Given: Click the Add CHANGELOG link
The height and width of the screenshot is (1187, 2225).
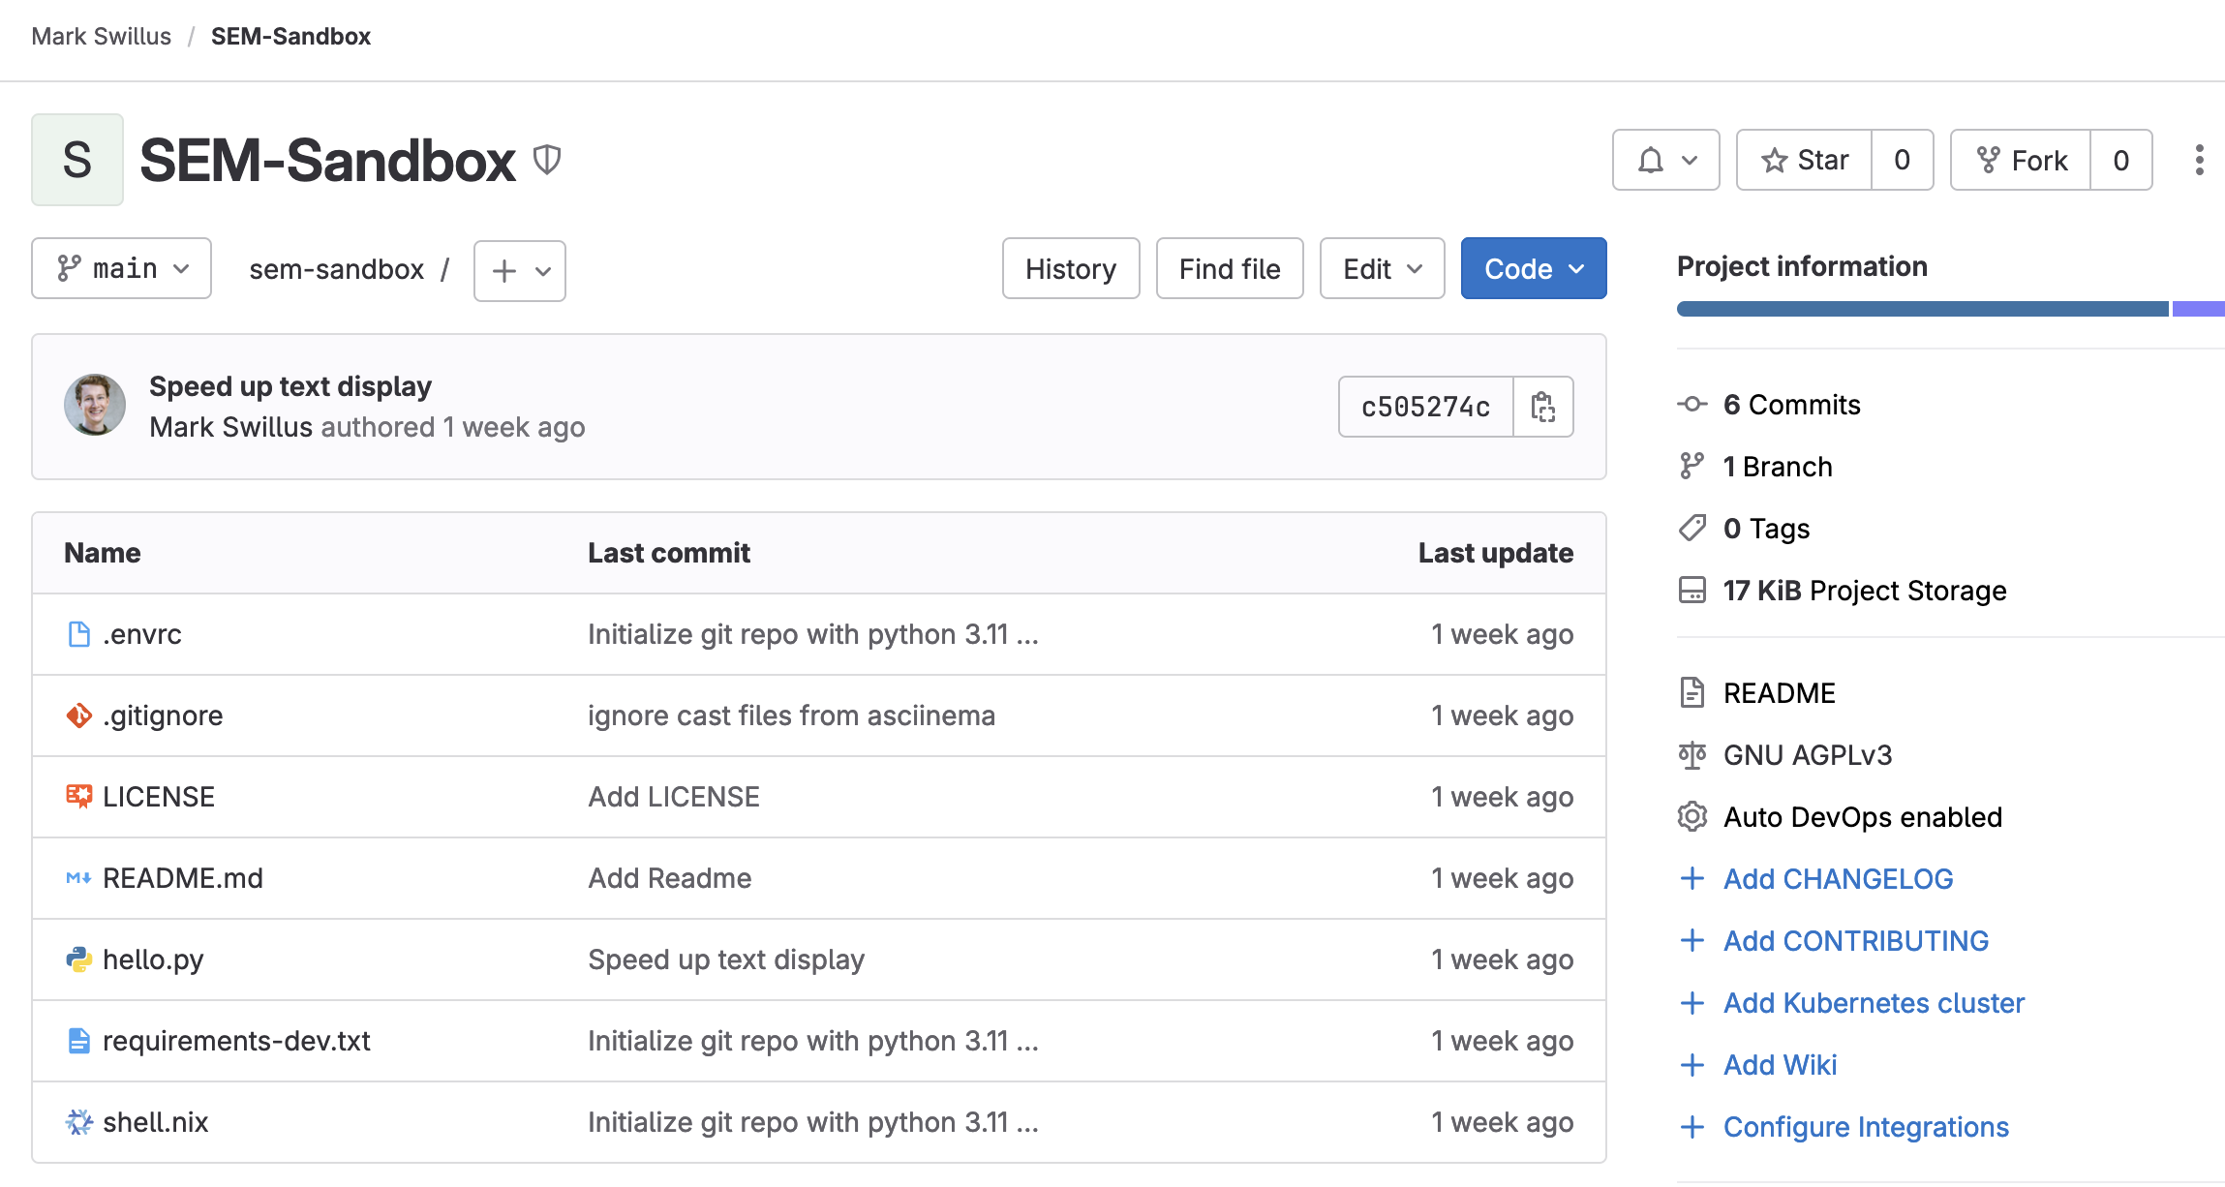Looking at the screenshot, I should click(x=1838, y=878).
